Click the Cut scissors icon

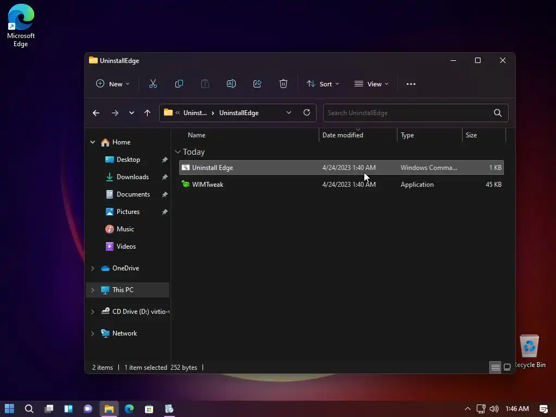coord(153,84)
